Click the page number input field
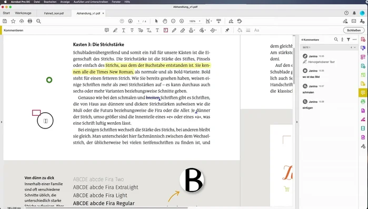 click(x=138, y=22)
